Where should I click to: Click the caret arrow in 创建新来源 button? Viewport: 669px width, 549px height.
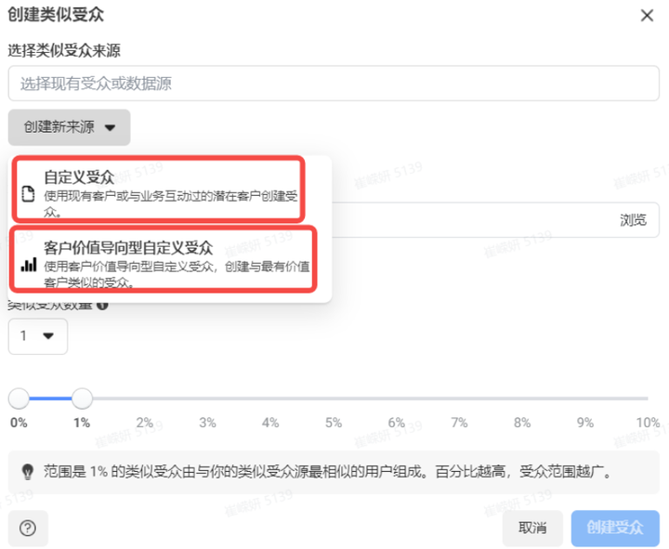click(111, 128)
